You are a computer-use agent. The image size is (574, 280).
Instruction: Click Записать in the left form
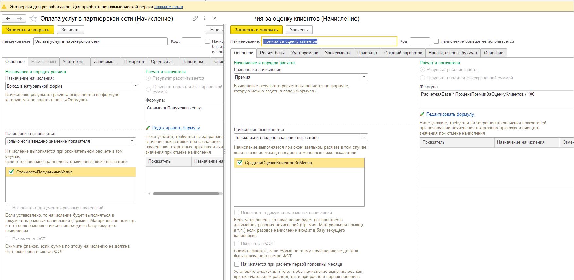point(70,30)
